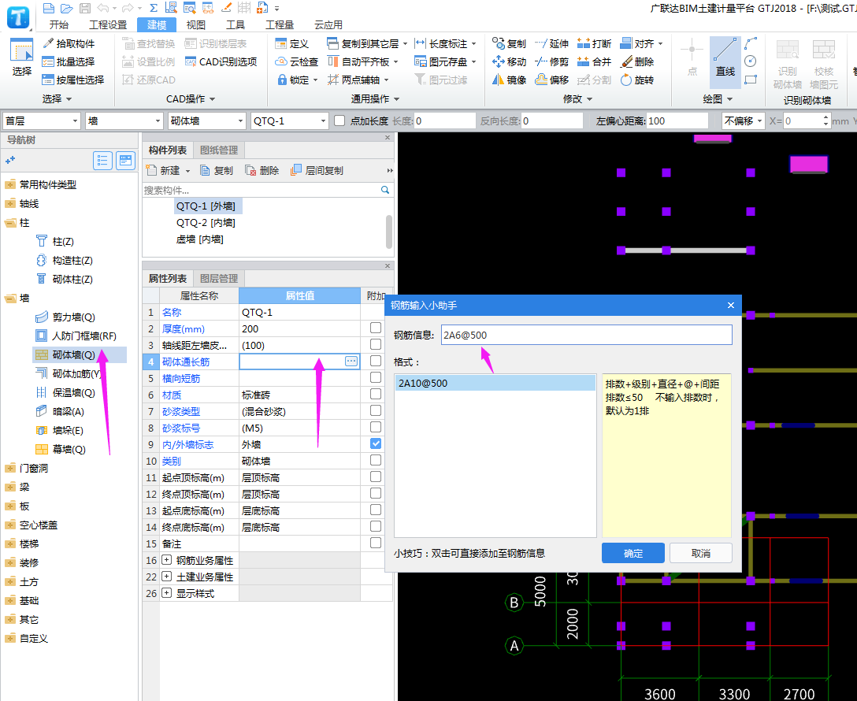Expand the 钢筋业务属性 property group
Screen dimensions: 857x701
[x=167, y=560]
